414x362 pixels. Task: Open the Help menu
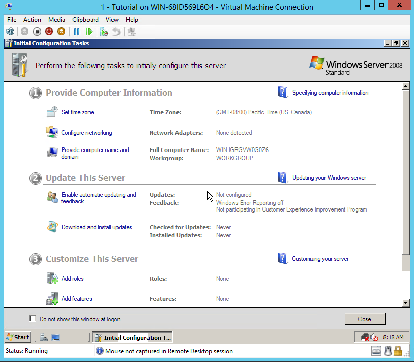click(x=132, y=20)
